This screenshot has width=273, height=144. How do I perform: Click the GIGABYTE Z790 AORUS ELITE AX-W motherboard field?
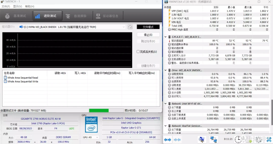click(41, 119)
